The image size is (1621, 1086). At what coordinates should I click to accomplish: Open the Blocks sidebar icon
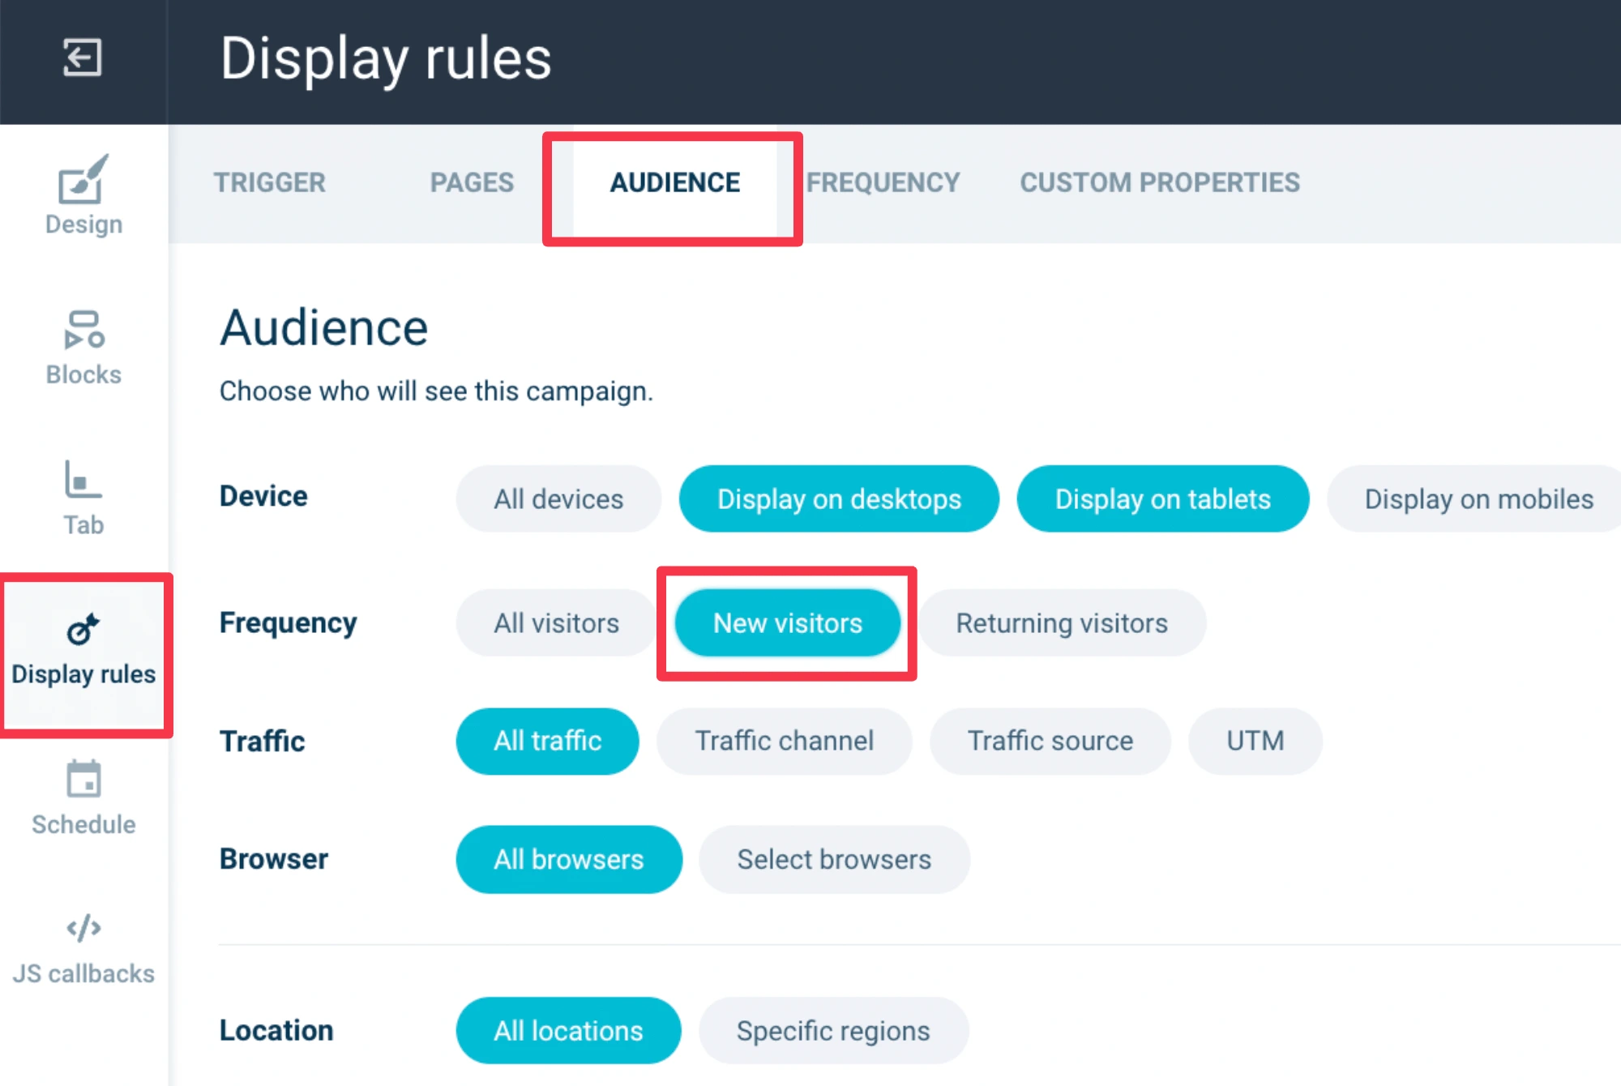pos(83,331)
